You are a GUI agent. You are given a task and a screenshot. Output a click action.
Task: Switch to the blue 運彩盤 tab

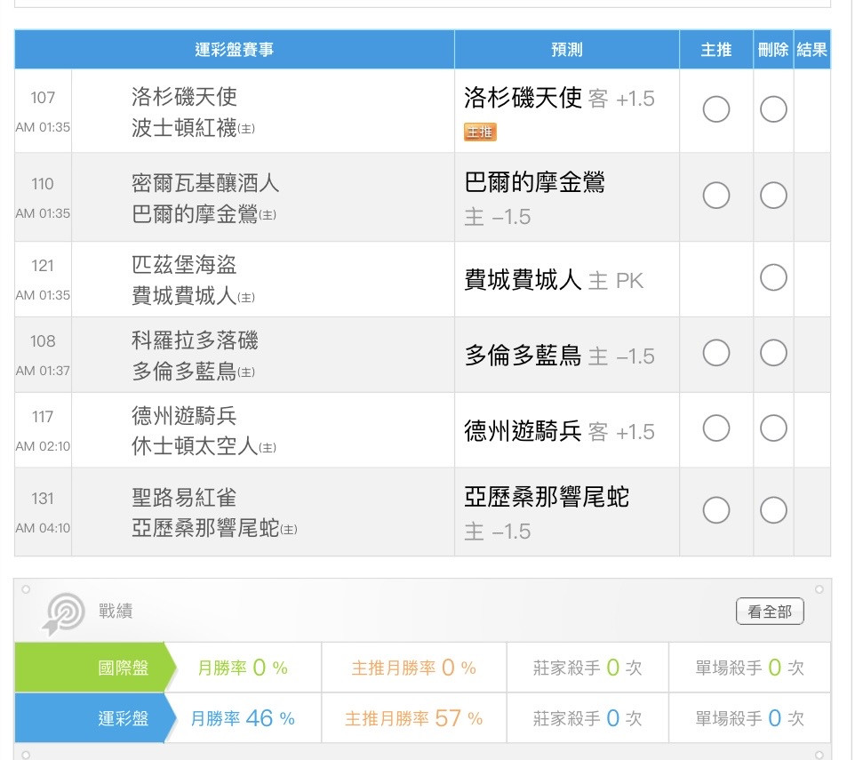point(91,718)
